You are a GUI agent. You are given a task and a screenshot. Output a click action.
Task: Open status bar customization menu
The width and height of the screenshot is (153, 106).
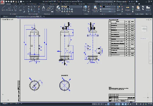(151, 104)
